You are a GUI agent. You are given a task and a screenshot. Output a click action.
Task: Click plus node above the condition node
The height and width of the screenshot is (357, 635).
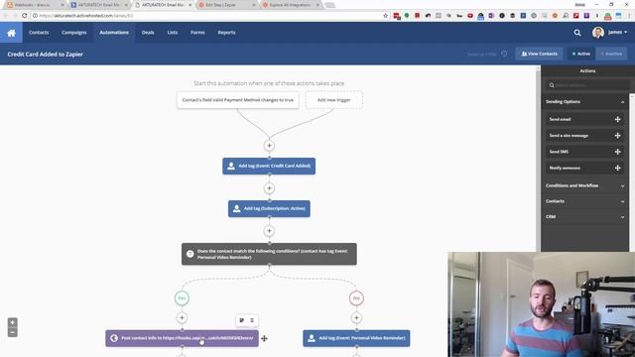[269, 231]
